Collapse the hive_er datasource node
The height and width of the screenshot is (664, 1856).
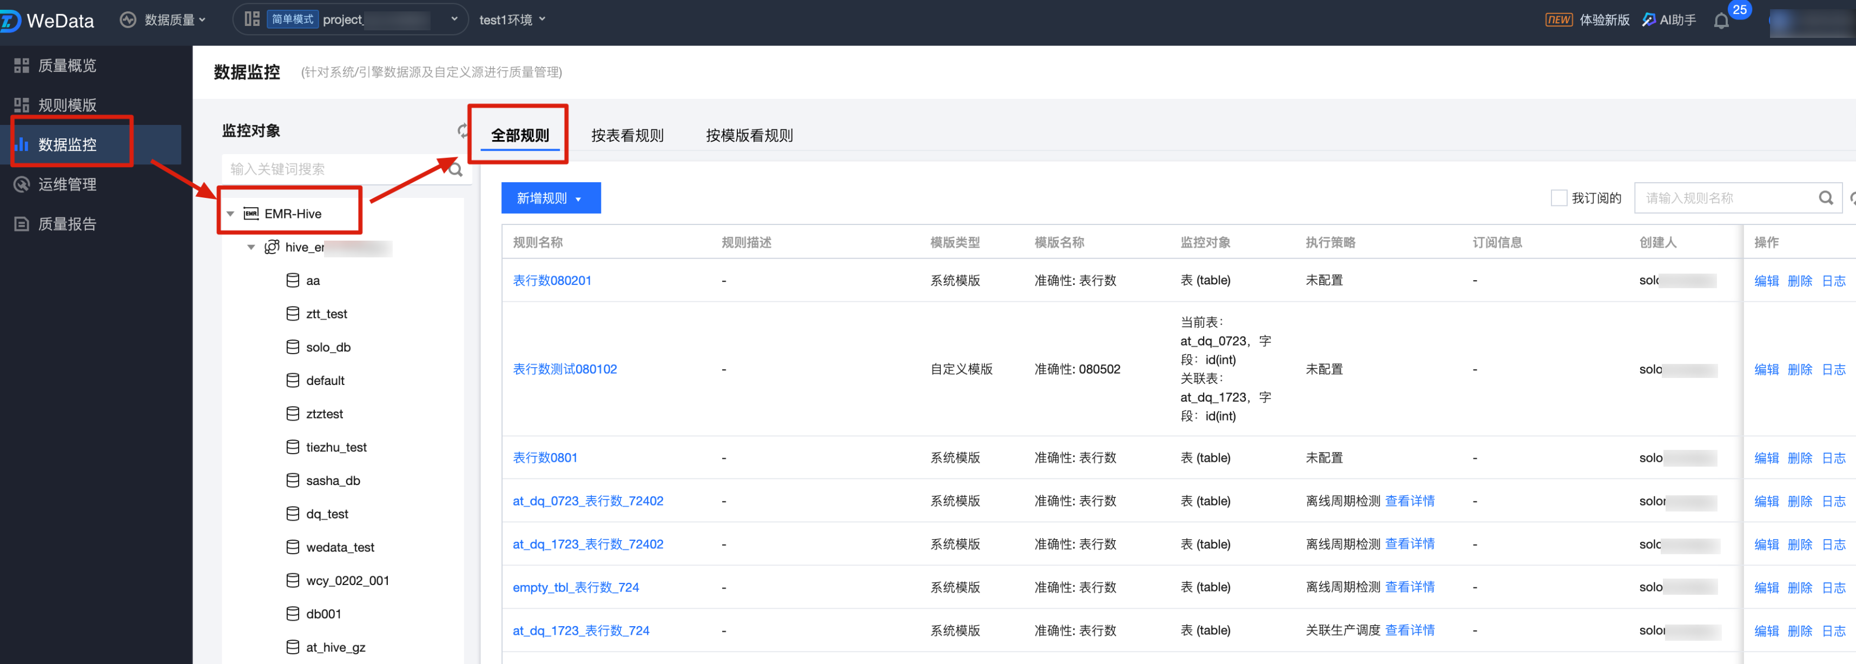[252, 247]
